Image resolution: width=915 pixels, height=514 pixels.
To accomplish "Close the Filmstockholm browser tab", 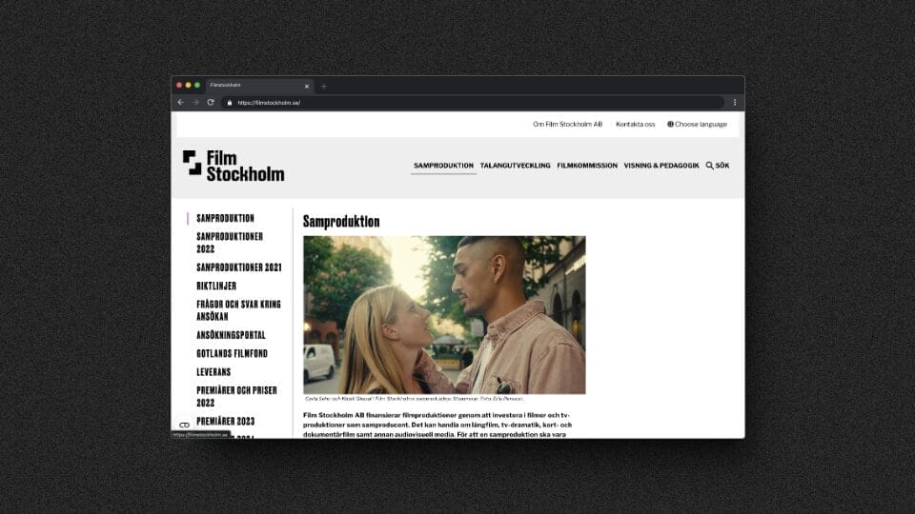I will coord(306,86).
